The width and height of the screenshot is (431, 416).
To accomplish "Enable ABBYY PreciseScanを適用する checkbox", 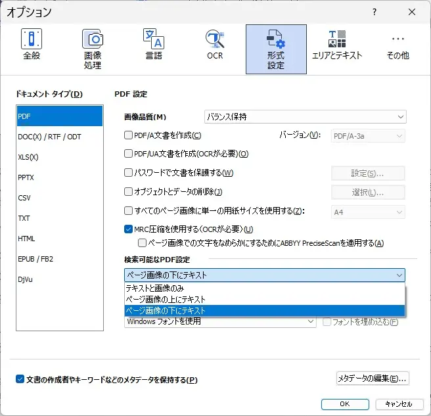I will 142,243.
